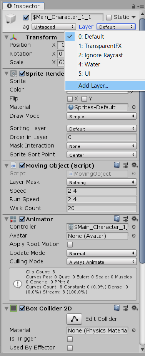Screen dimensions: 145x356
Task: Disable the Box Collider 2D checkbox
Action: click(x=22, y=309)
